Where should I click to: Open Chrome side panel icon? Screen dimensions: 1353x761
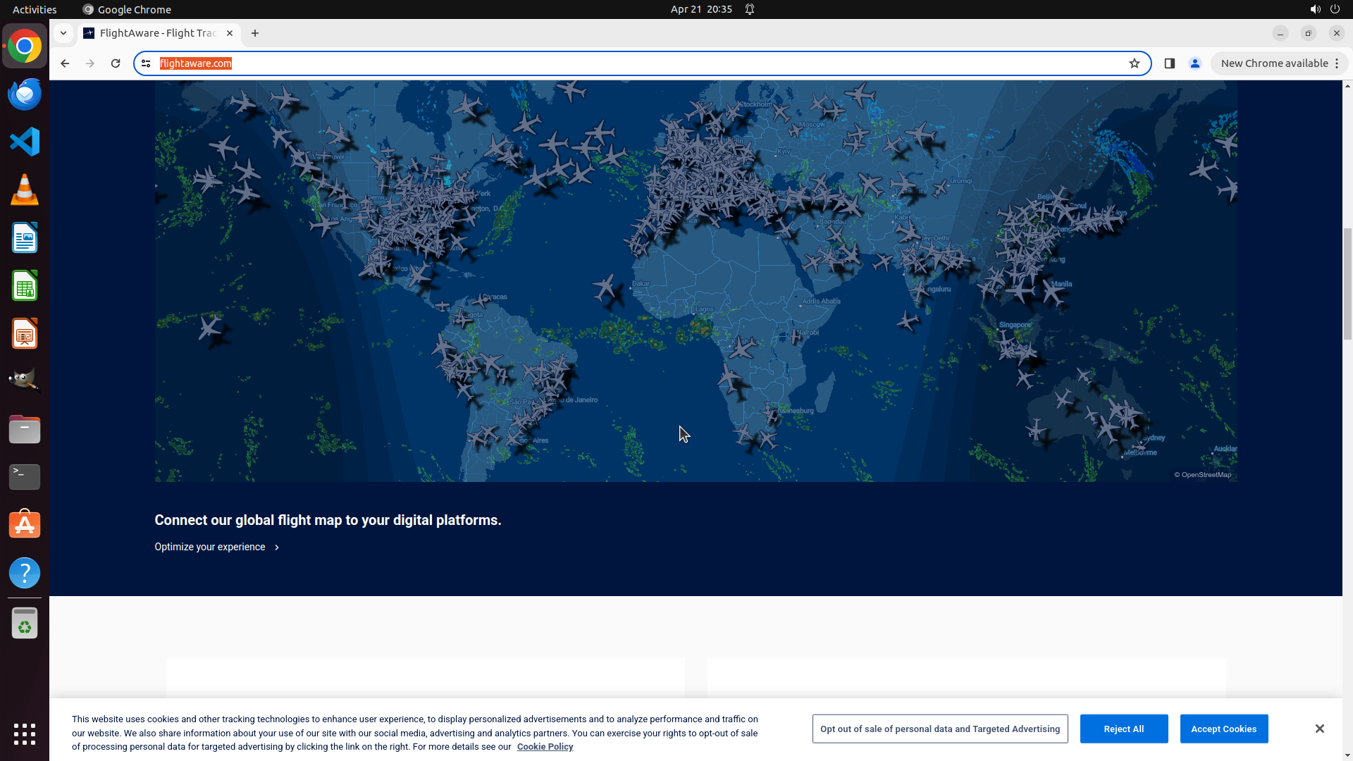click(x=1169, y=63)
